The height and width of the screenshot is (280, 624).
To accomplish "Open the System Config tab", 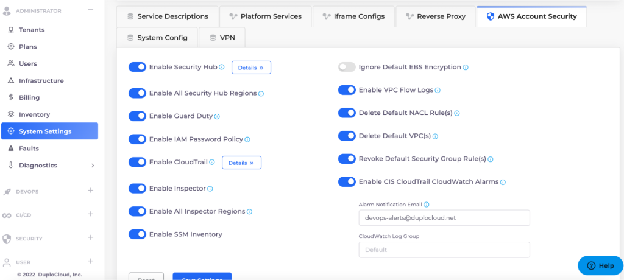I will click(x=157, y=38).
